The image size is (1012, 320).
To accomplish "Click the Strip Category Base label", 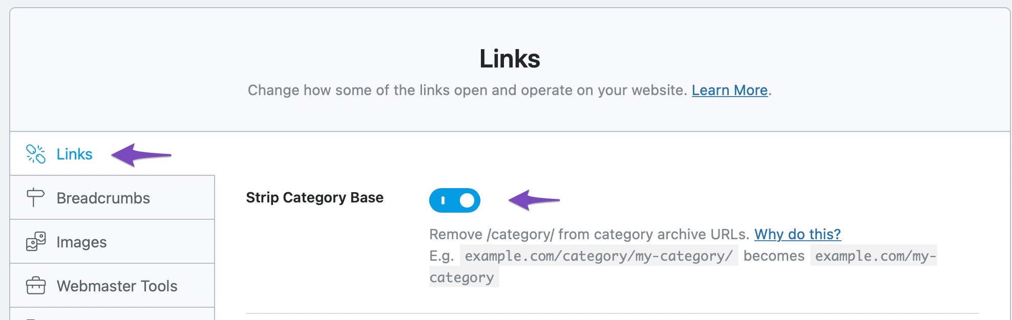I will pyautogui.click(x=314, y=197).
